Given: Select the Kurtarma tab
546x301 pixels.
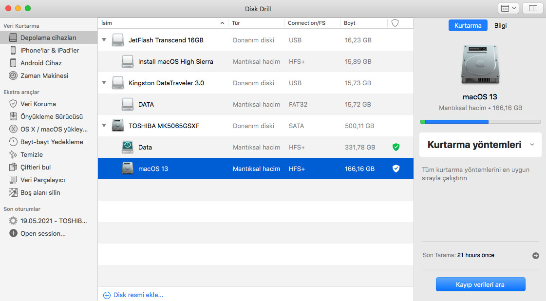Looking at the screenshot, I should click(x=468, y=25).
